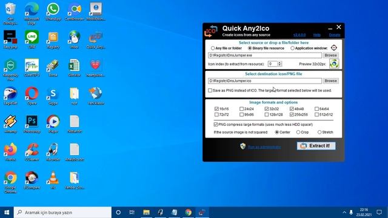The width and height of the screenshot is (388, 218).
Task: Uncheck the 16x16 format checkbox
Action: tap(216, 109)
